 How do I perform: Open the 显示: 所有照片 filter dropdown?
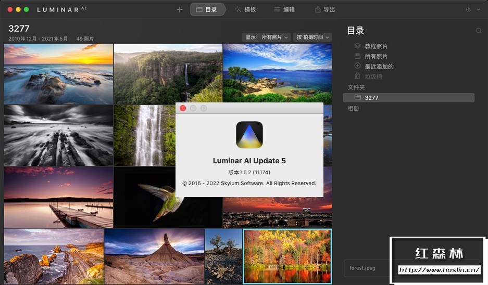point(267,37)
